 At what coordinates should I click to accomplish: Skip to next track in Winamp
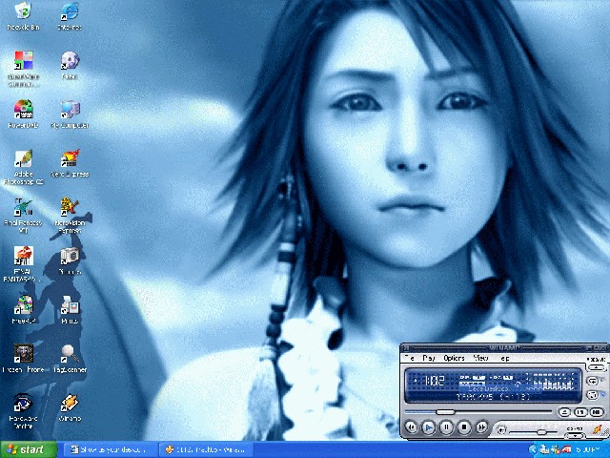481,427
